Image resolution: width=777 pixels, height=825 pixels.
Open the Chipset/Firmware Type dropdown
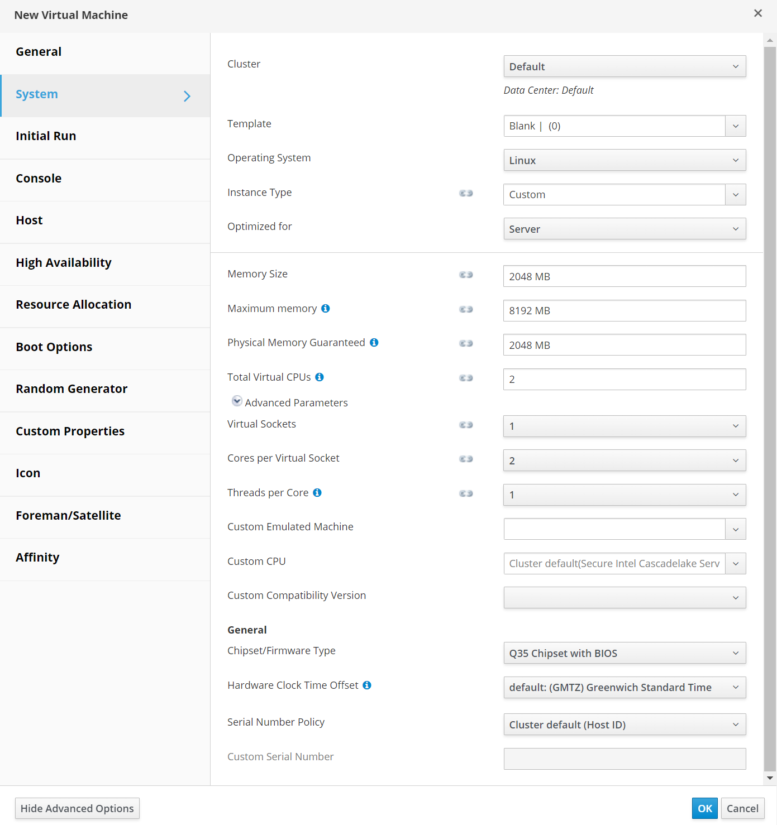tap(624, 653)
